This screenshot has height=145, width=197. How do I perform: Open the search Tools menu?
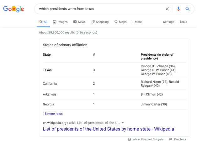183,22
